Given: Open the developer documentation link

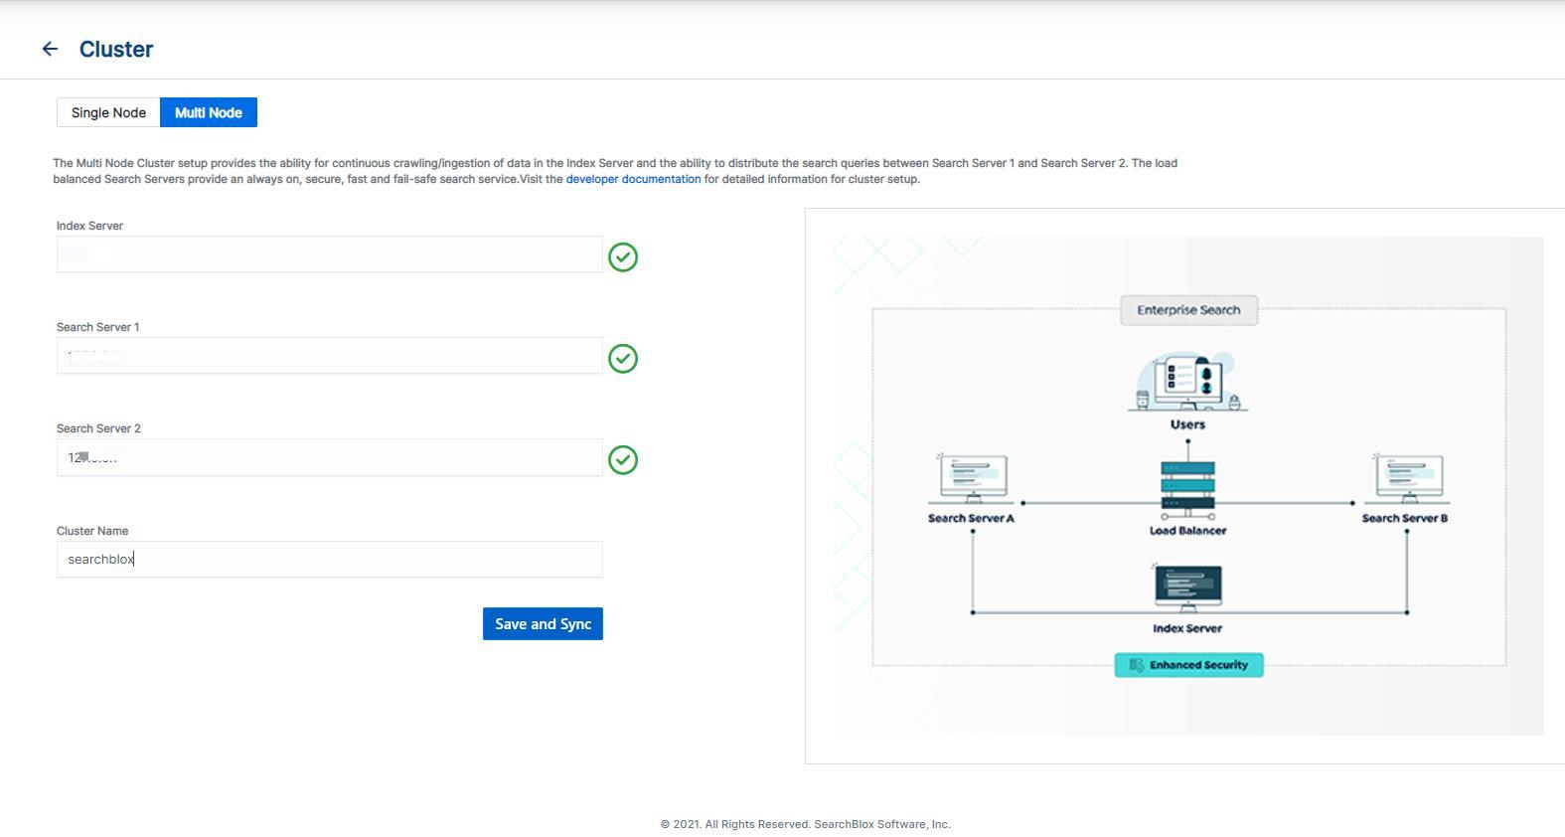Looking at the screenshot, I should [x=633, y=179].
